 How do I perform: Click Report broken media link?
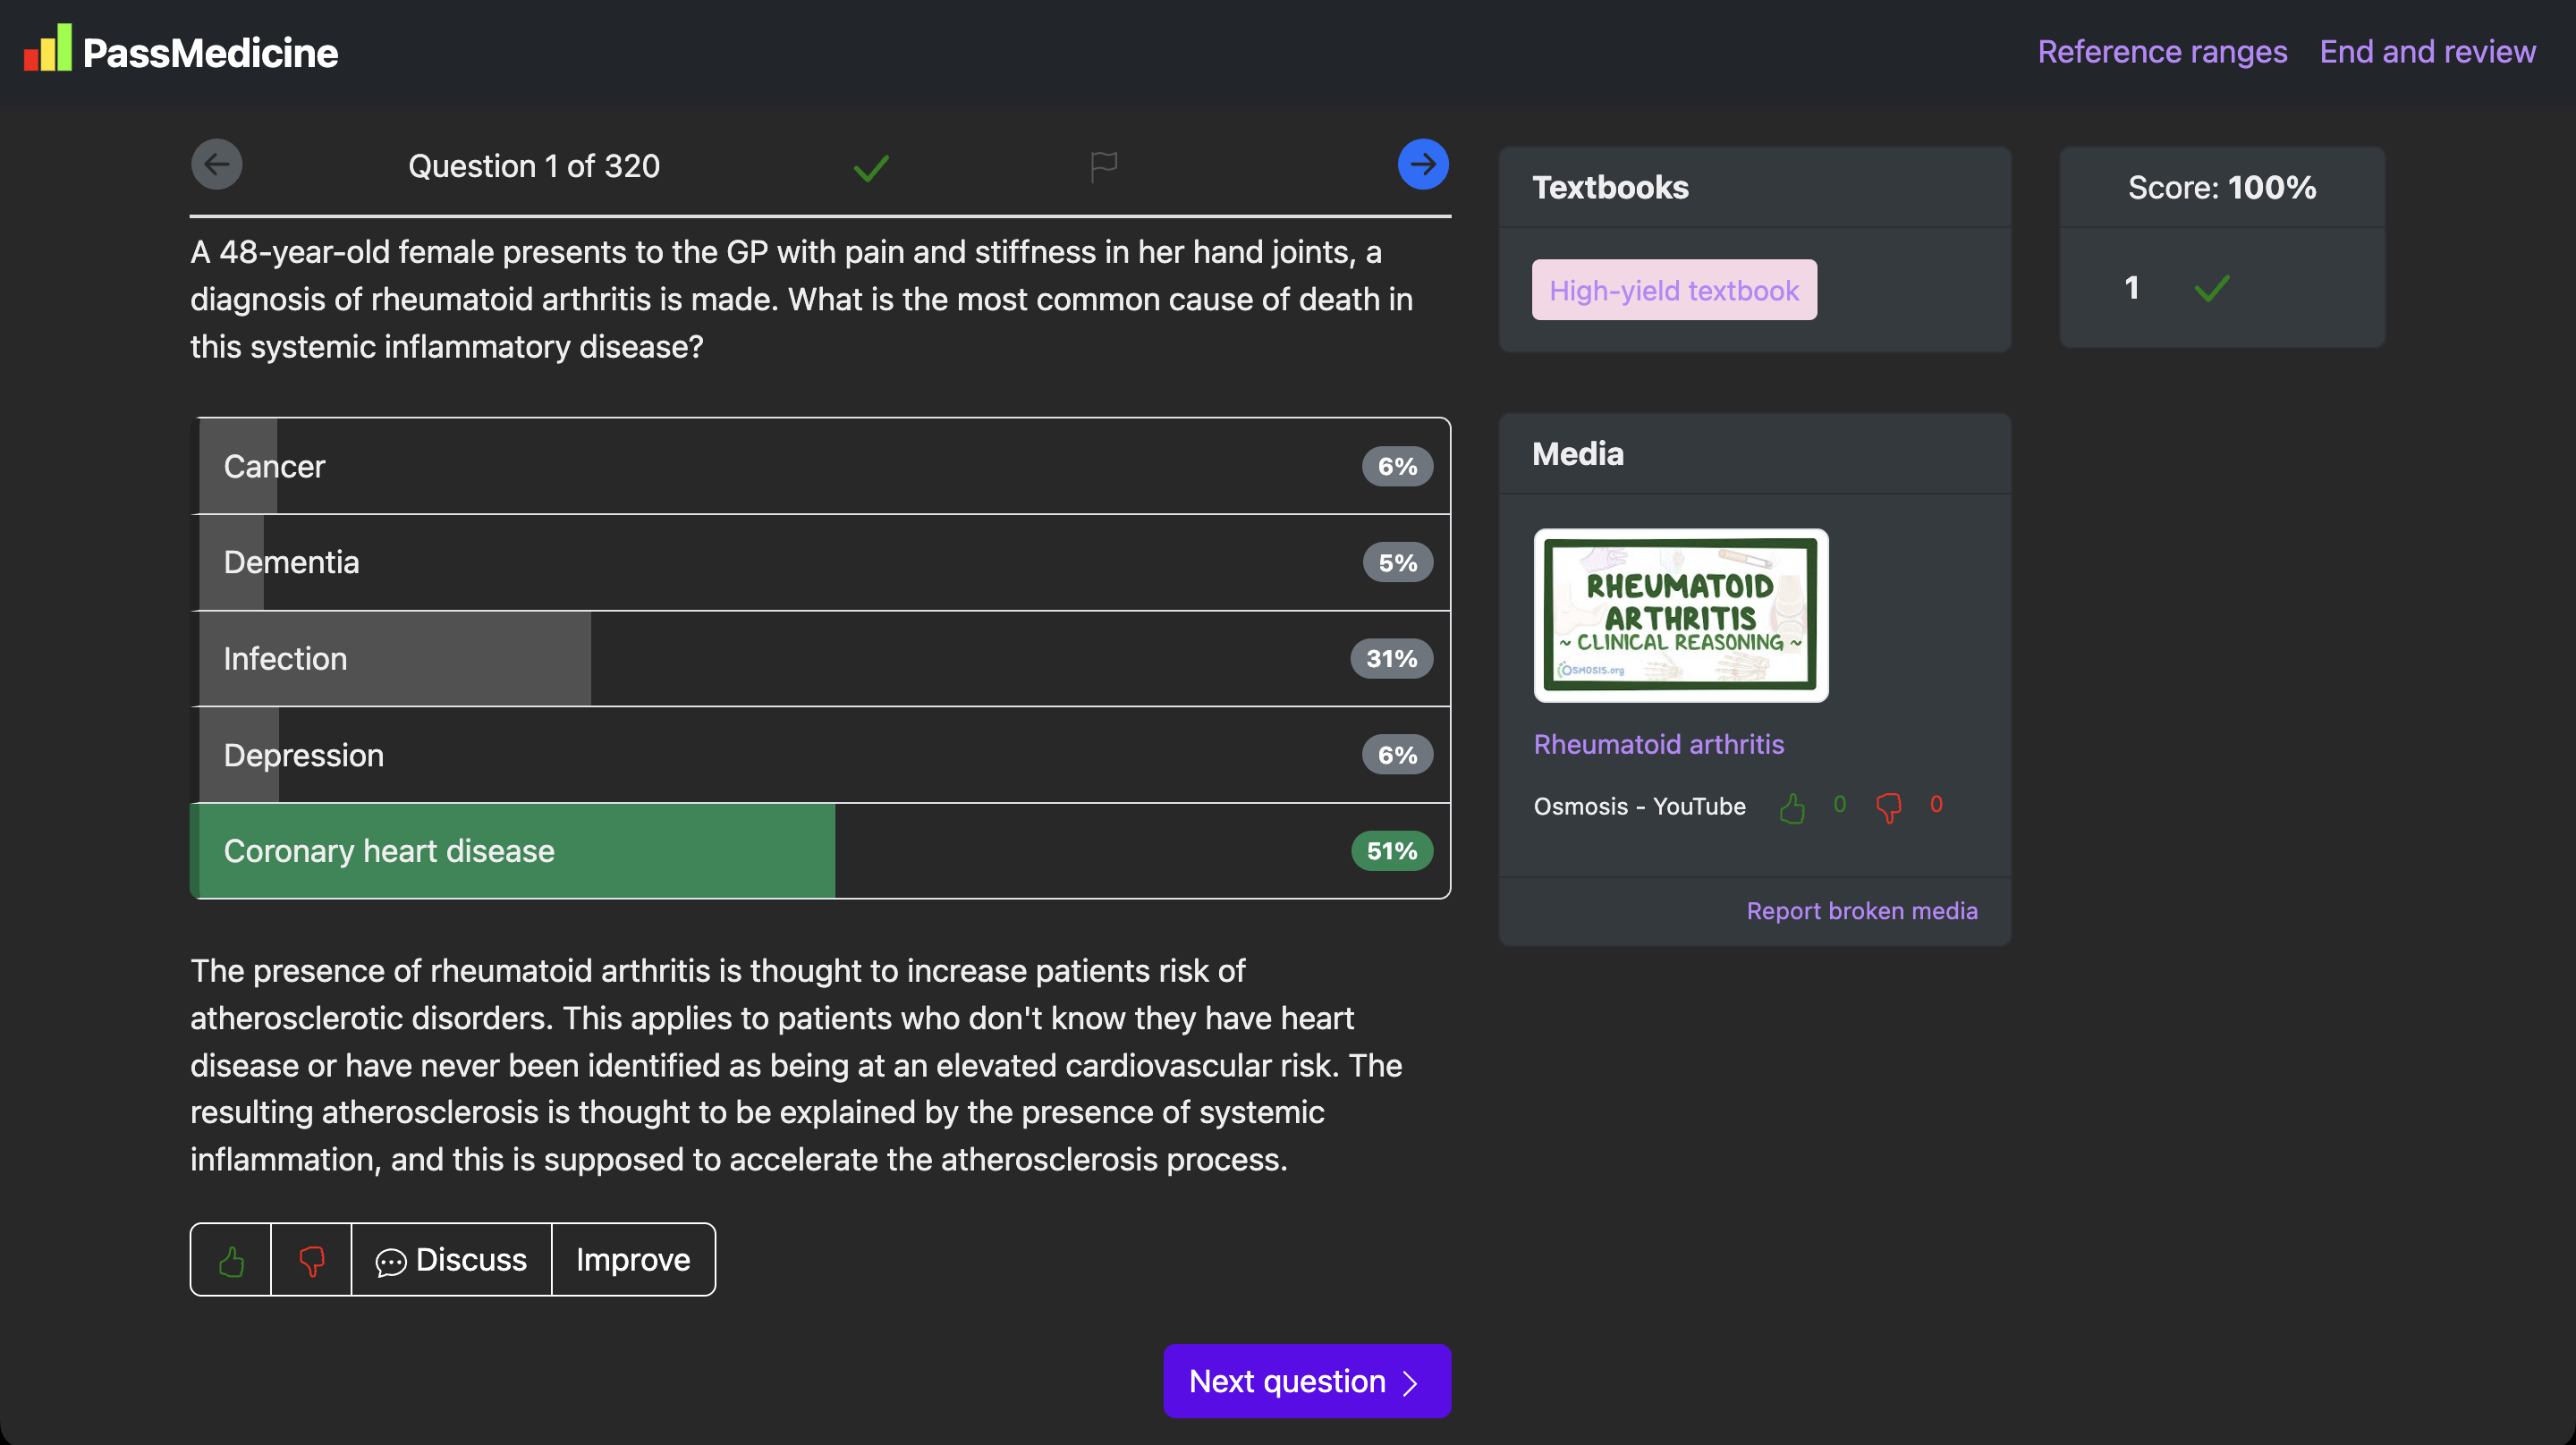coord(1861,911)
